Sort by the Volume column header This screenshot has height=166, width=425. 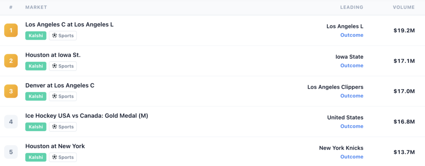pos(403,7)
